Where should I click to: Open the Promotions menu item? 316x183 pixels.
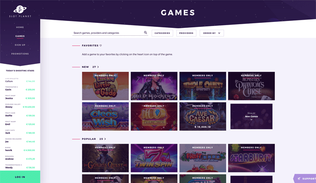pos(20,54)
